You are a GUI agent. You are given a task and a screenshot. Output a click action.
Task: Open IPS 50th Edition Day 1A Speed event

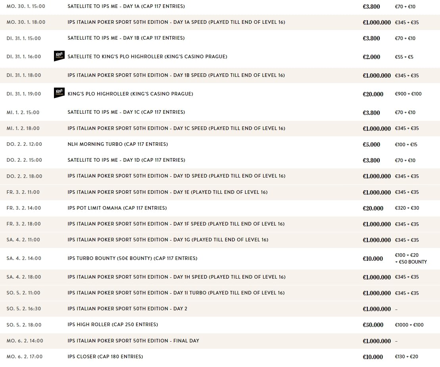(x=176, y=22)
